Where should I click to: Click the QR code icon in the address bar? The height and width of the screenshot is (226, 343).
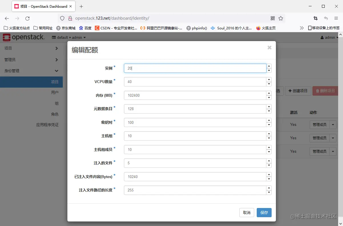click(273, 18)
